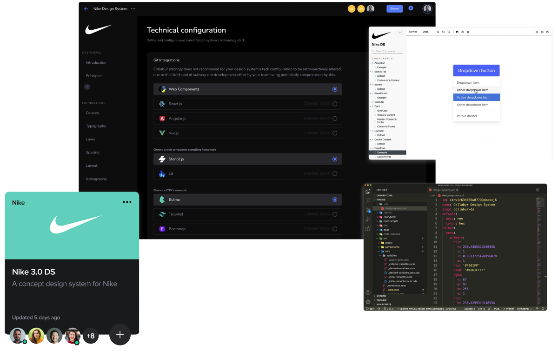The image size is (558, 352).
Task: Open the VS Code Extensions icon
Action: point(368,229)
